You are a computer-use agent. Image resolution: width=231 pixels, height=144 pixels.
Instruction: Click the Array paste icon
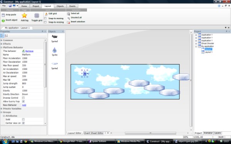point(3,15)
